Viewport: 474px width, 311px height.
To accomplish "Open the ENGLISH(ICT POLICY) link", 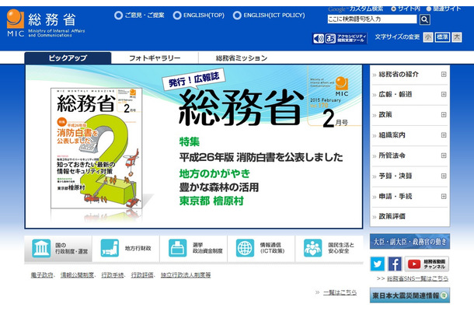I will tap(269, 15).
